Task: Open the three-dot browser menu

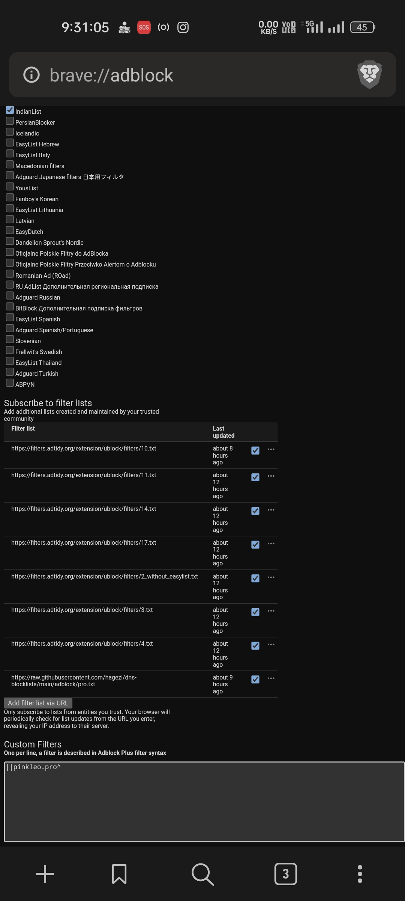Action: coord(360,874)
